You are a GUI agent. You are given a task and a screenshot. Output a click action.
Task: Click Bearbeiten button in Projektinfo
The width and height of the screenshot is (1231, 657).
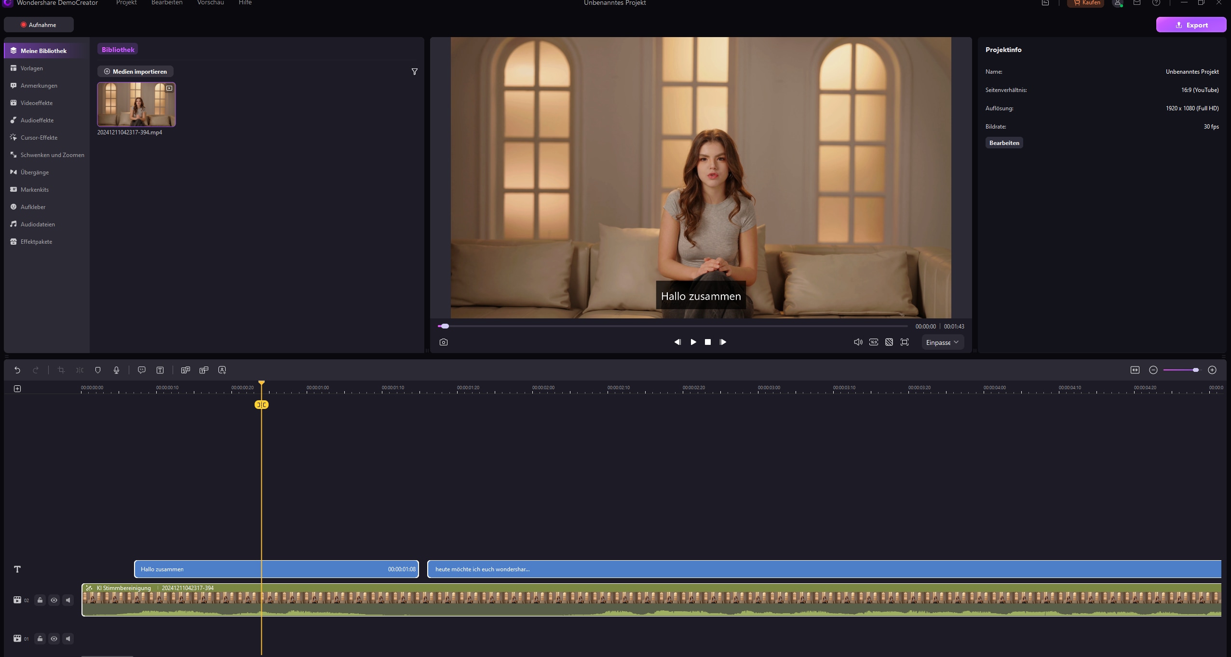[x=1004, y=143]
